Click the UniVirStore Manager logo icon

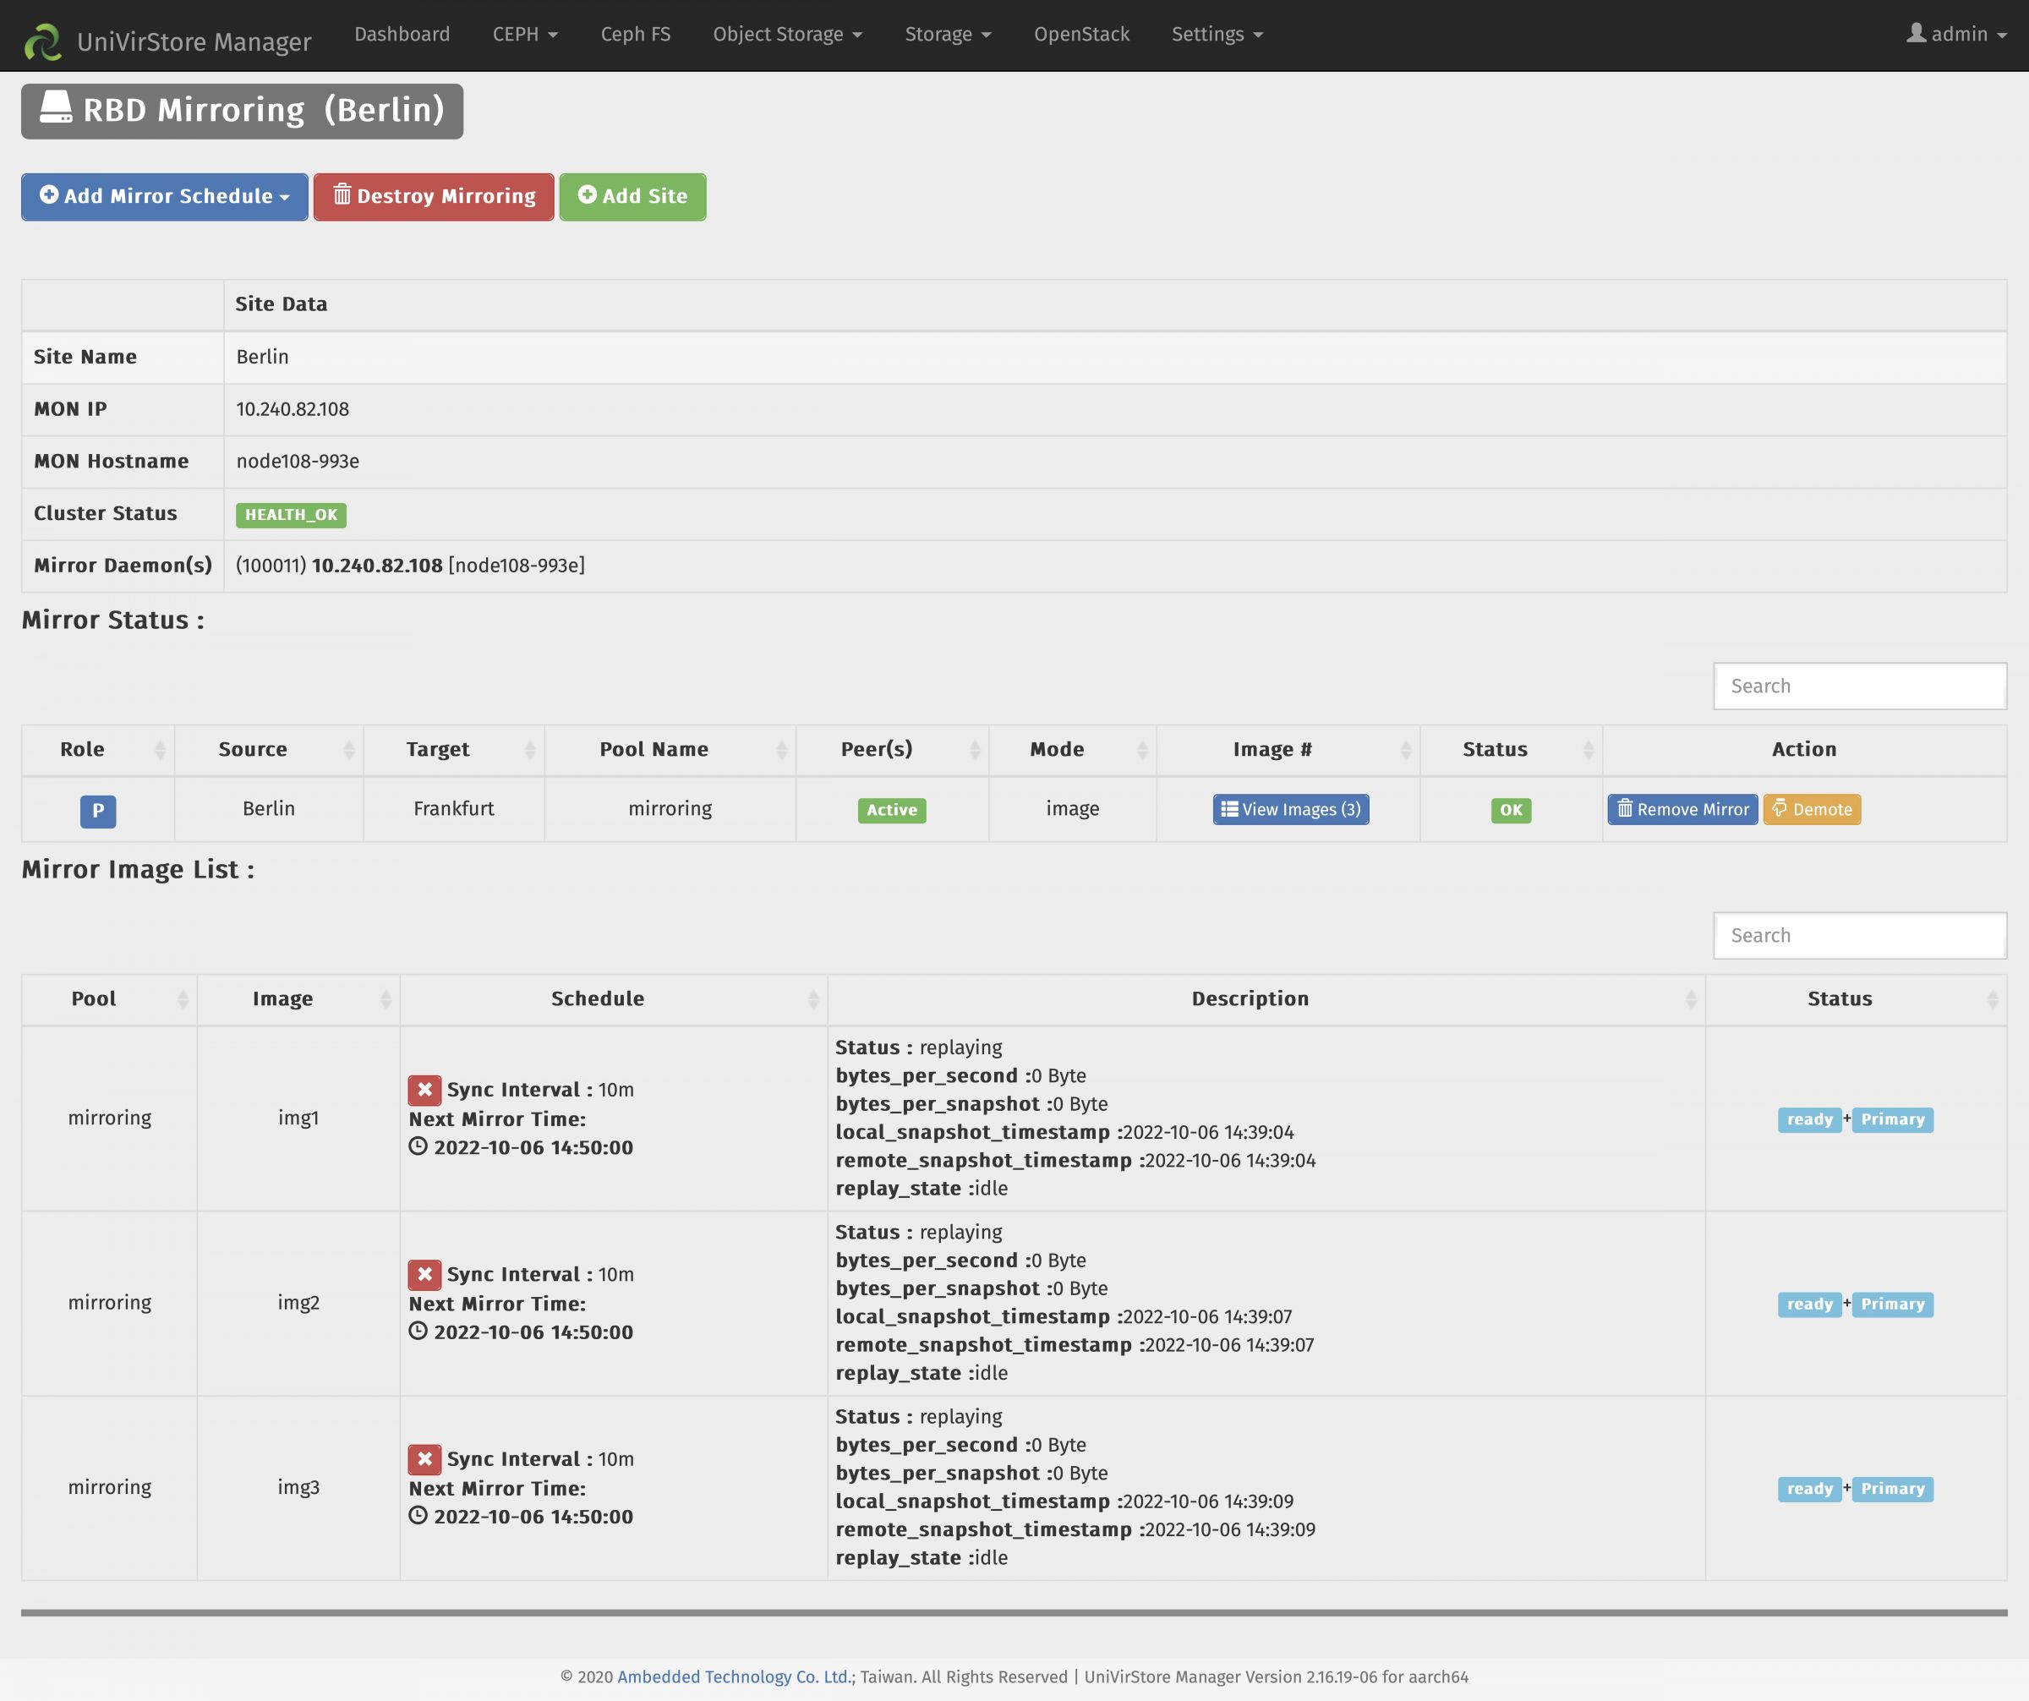(42, 41)
